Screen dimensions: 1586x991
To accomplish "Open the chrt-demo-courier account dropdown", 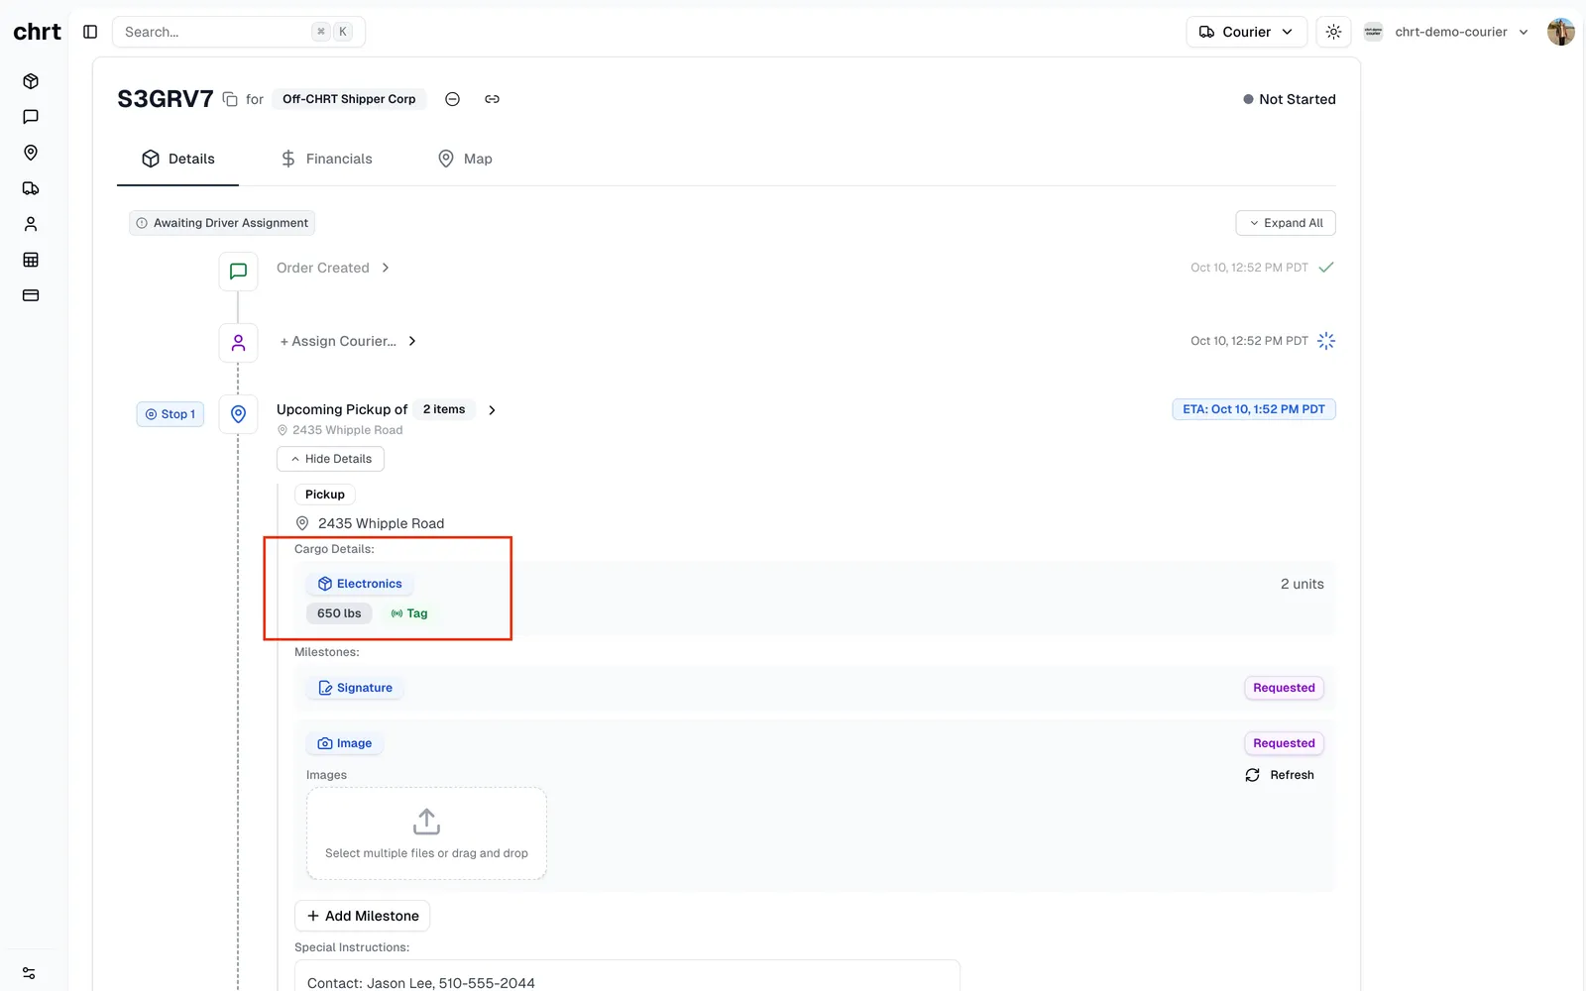I will coord(1446,32).
